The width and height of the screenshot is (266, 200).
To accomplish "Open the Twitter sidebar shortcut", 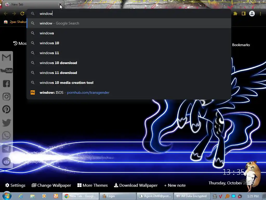I will [x=6, y=122].
